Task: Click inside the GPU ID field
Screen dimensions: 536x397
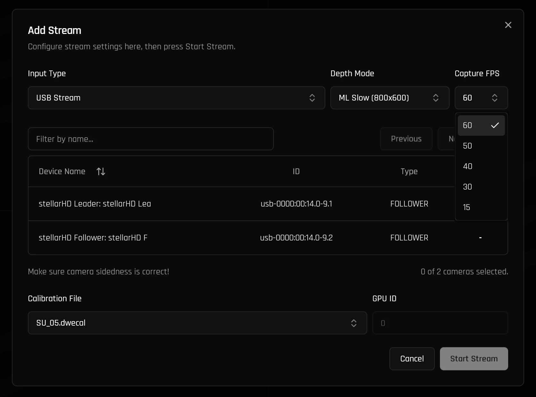Action: coord(440,323)
